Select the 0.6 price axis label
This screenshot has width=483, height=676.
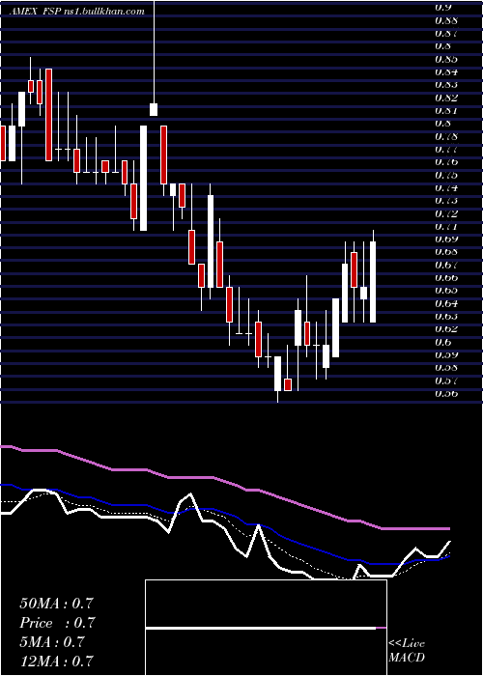442,342
